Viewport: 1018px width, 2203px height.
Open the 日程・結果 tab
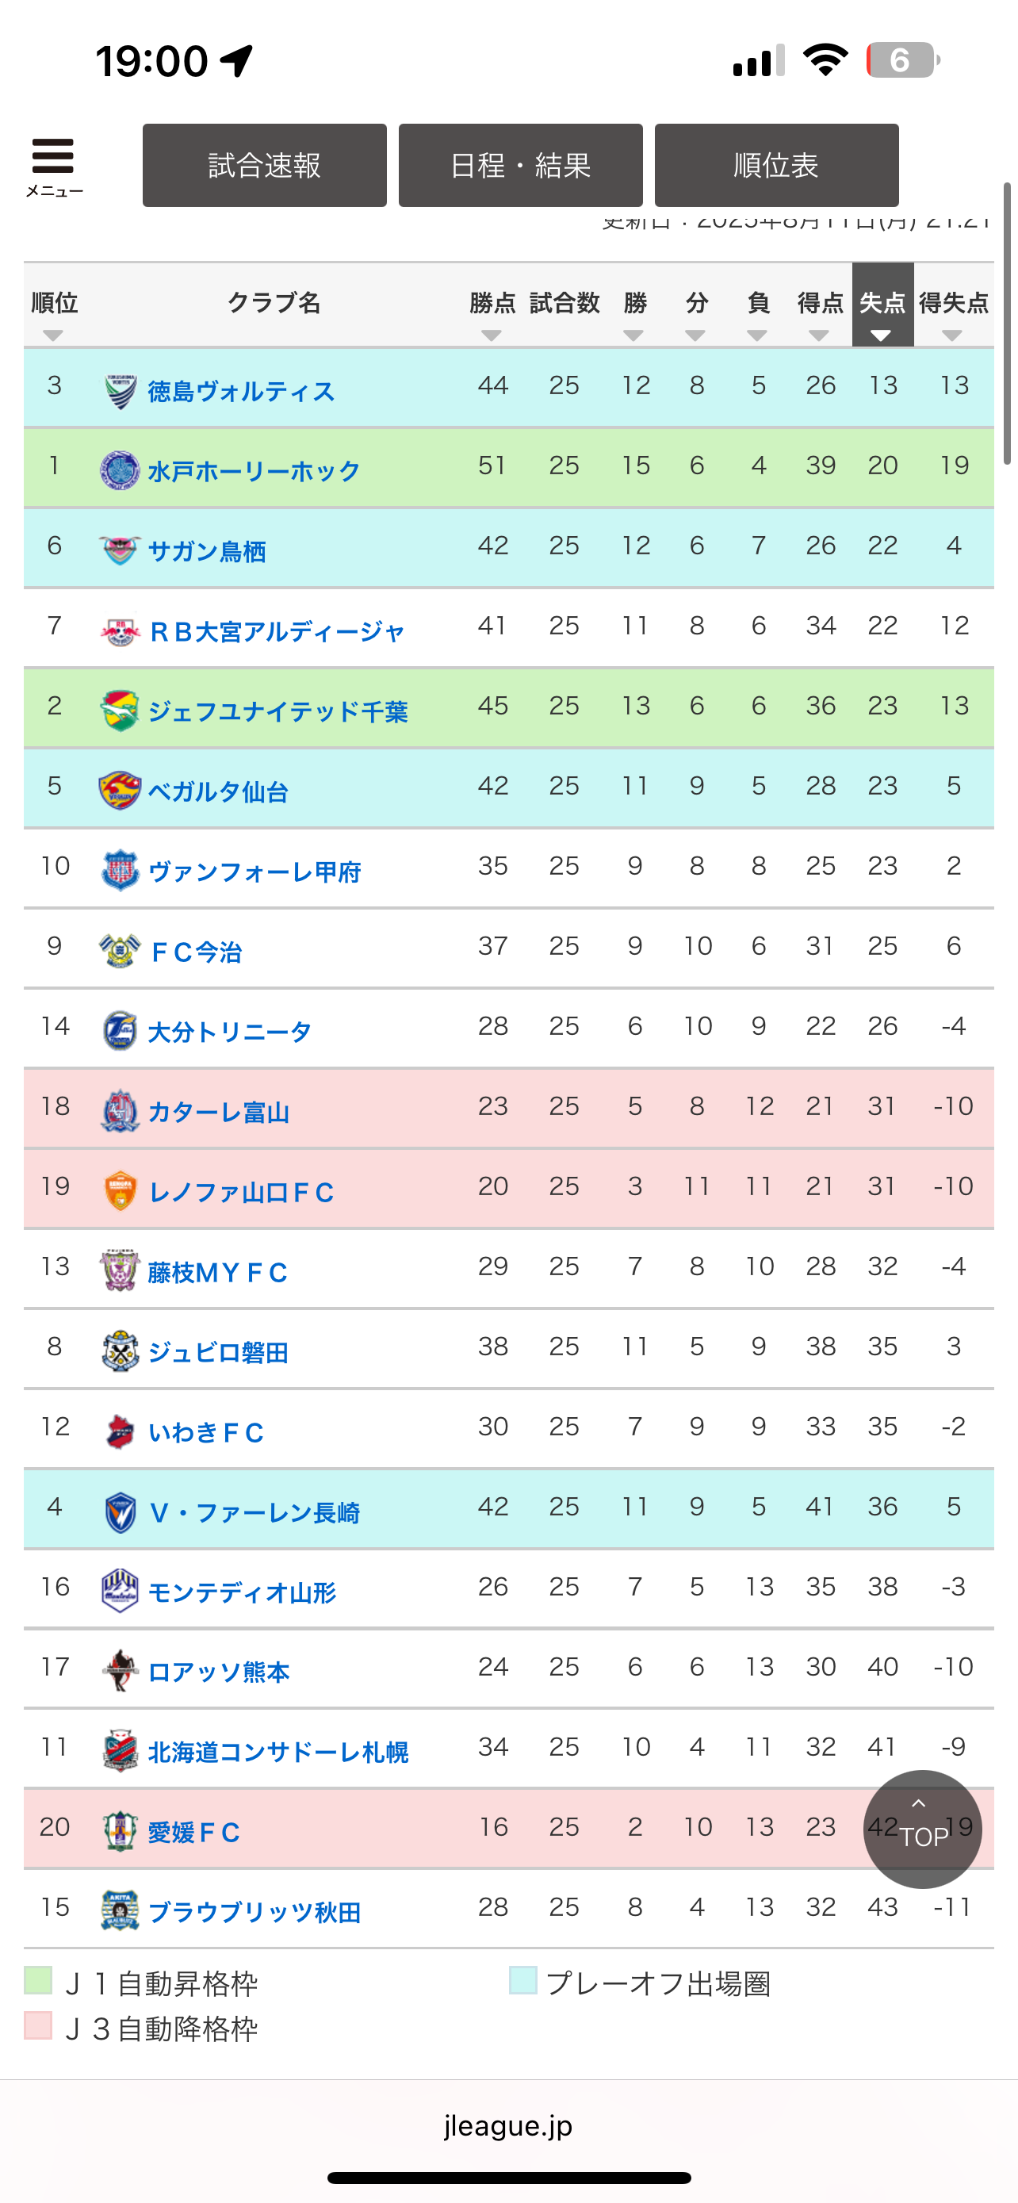[x=521, y=165]
